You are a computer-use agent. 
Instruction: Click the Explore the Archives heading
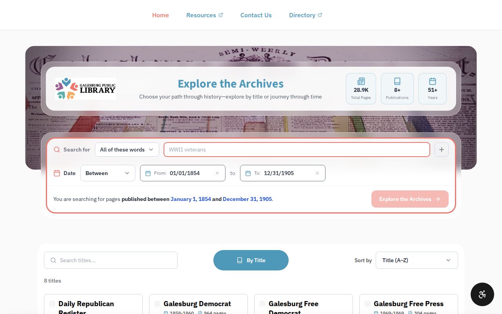point(231,84)
